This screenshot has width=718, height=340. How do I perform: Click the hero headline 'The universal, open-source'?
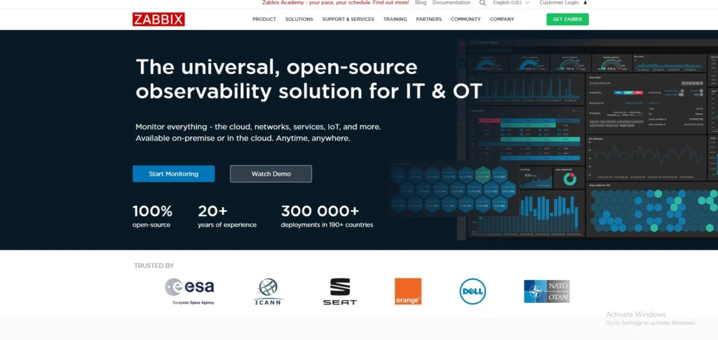[x=276, y=66]
